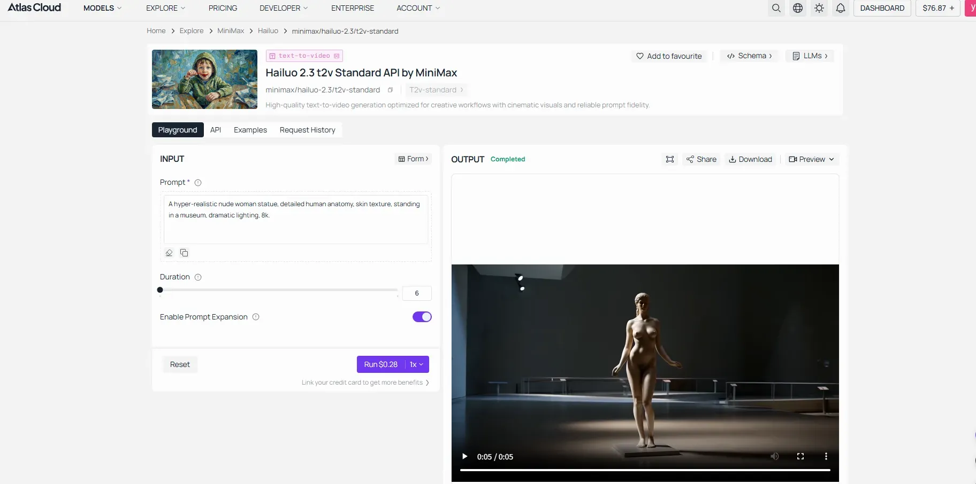Image resolution: width=976 pixels, height=484 pixels.
Task: Click the $76.87 balance top-up button
Action: [938, 8]
